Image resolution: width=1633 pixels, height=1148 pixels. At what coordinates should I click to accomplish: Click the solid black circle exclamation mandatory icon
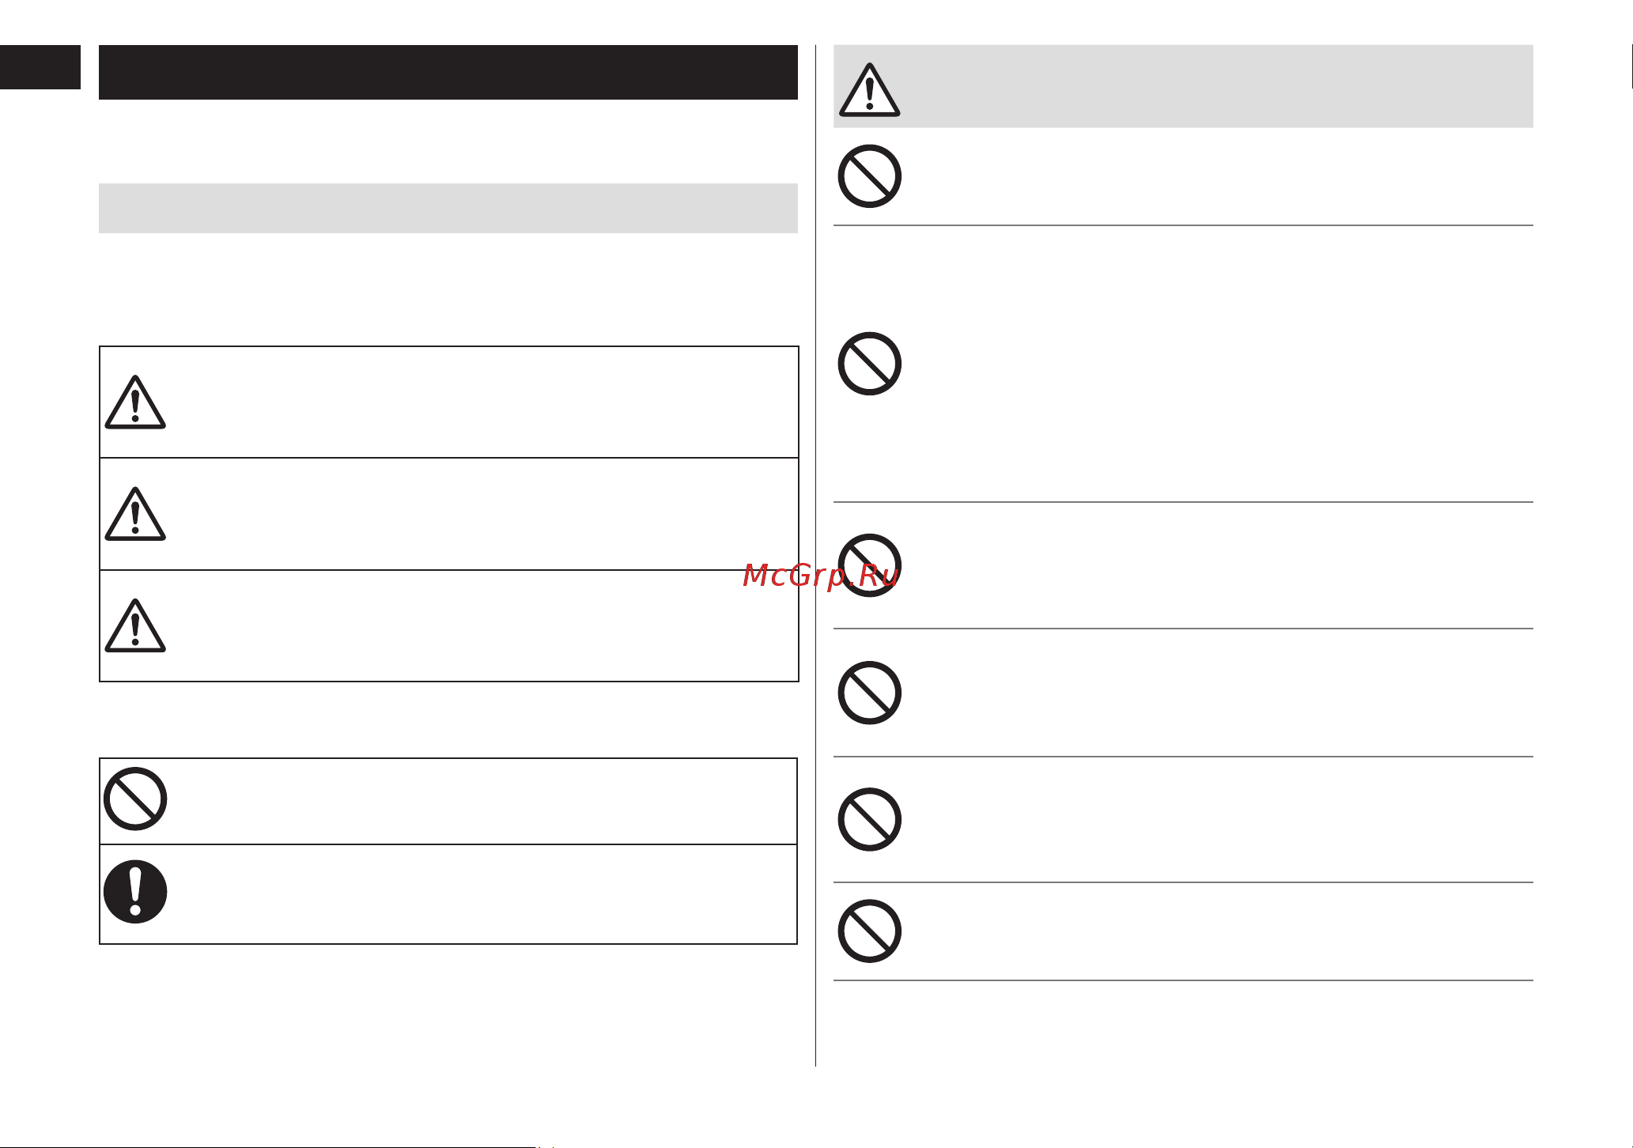tap(135, 892)
